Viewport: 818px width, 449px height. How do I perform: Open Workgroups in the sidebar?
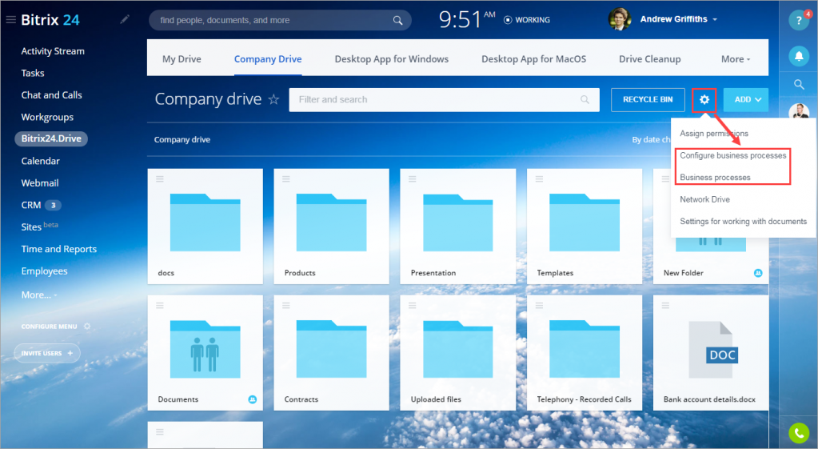click(47, 117)
